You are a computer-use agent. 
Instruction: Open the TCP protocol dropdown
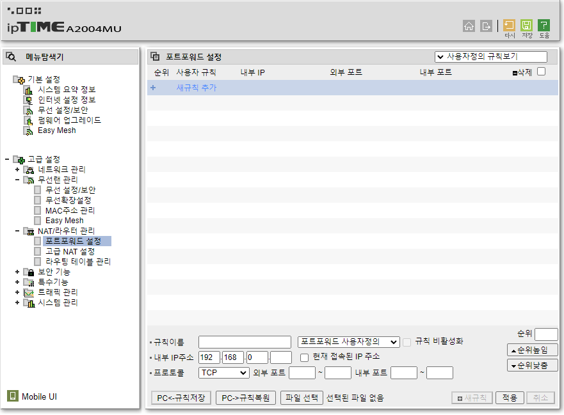pos(223,373)
